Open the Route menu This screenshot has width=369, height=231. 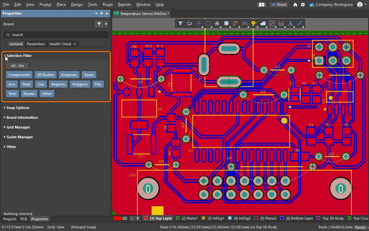(x=108, y=5)
